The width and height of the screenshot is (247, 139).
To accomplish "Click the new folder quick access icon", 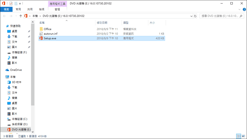I will (16, 3).
